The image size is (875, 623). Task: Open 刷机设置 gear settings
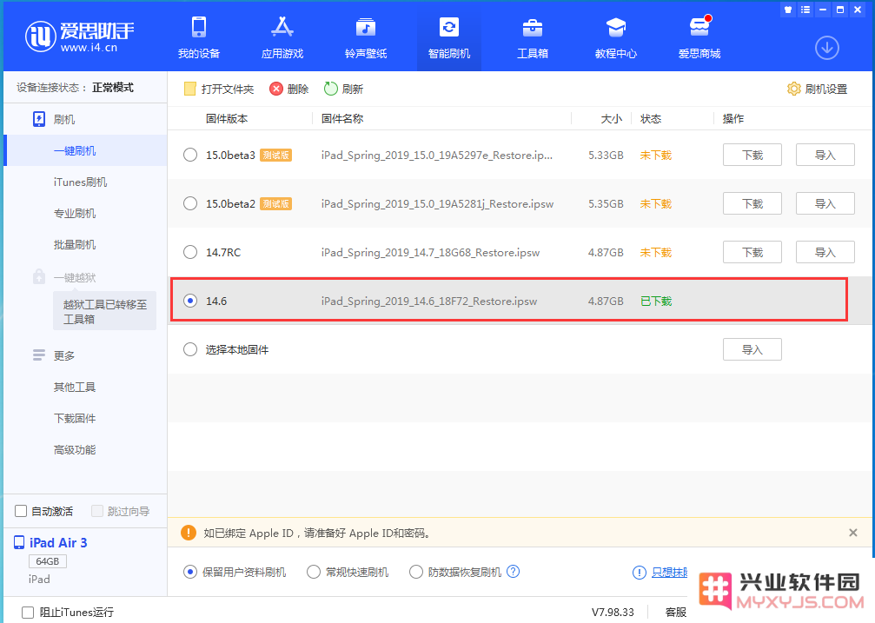coord(817,89)
